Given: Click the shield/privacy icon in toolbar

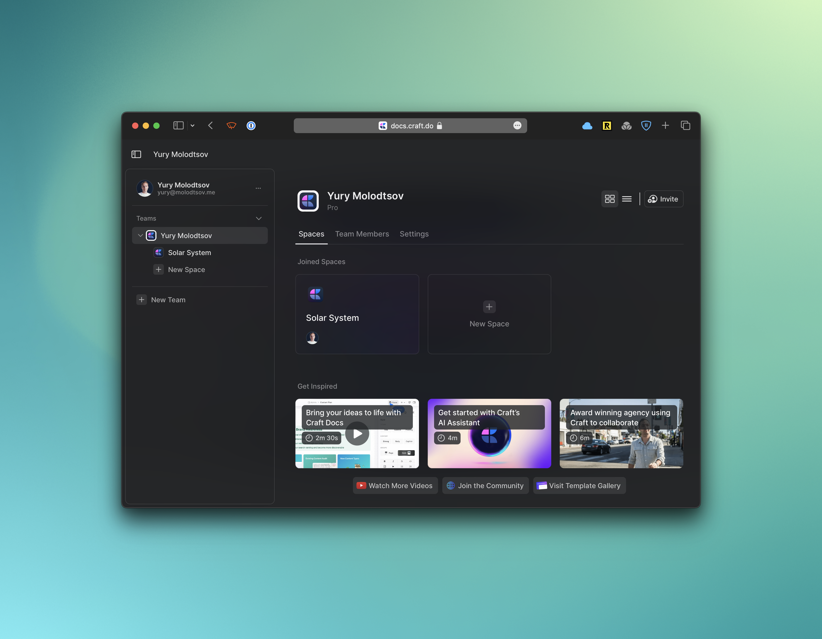Looking at the screenshot, I should tap(646, 125).
